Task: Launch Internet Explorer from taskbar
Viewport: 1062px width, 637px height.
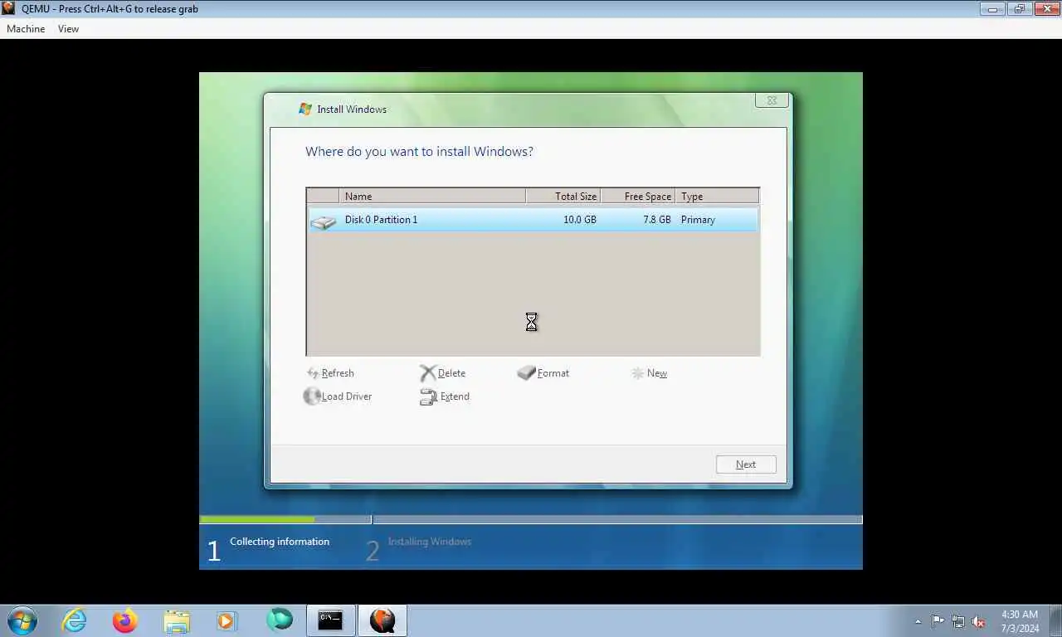Action: (75, 620)
